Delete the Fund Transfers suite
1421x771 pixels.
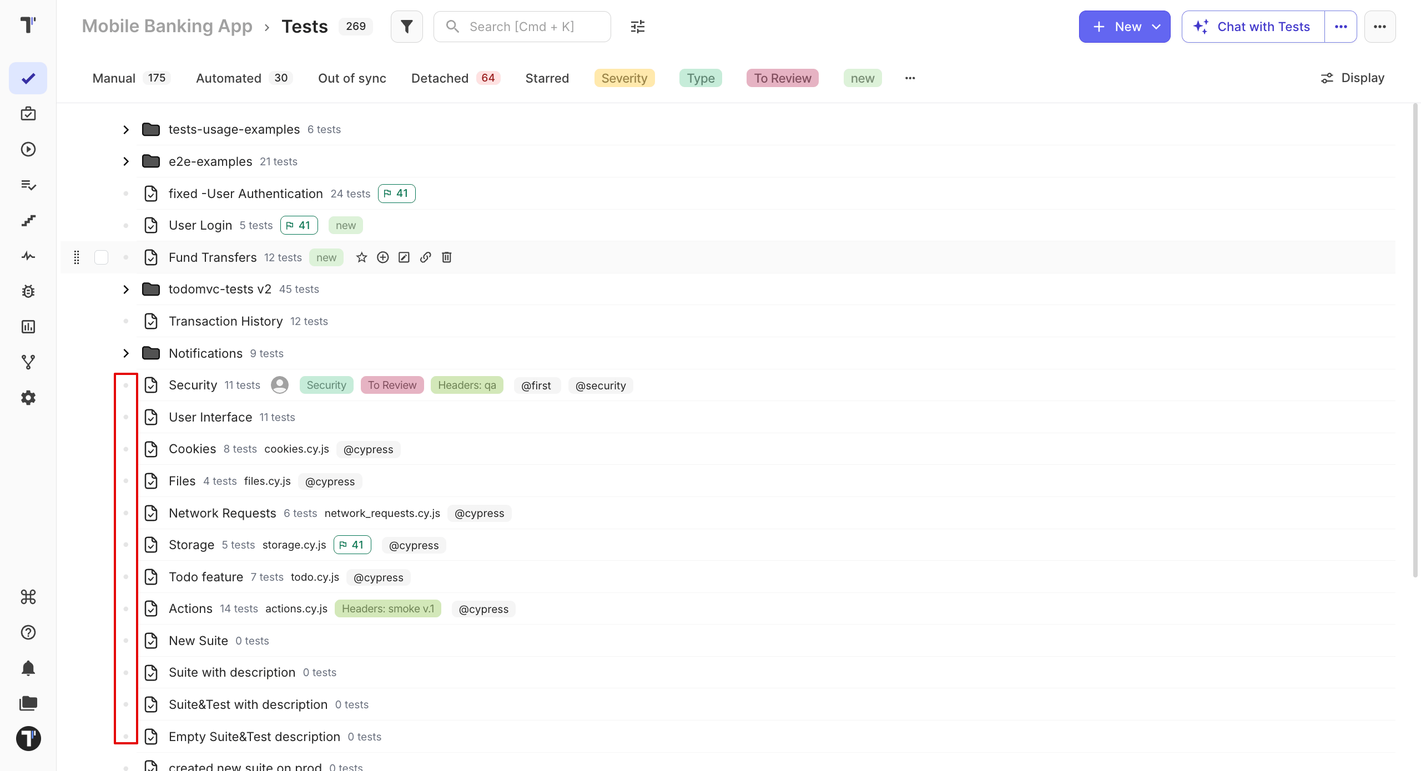[x=447, y=257]
